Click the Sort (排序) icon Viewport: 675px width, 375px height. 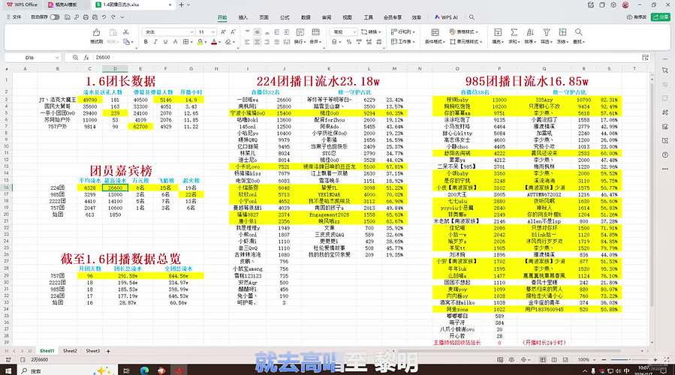point(530,33)
